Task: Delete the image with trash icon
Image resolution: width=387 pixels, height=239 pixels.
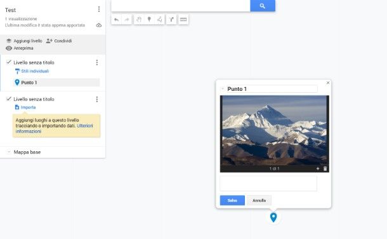Action: [x=325, y=168]
